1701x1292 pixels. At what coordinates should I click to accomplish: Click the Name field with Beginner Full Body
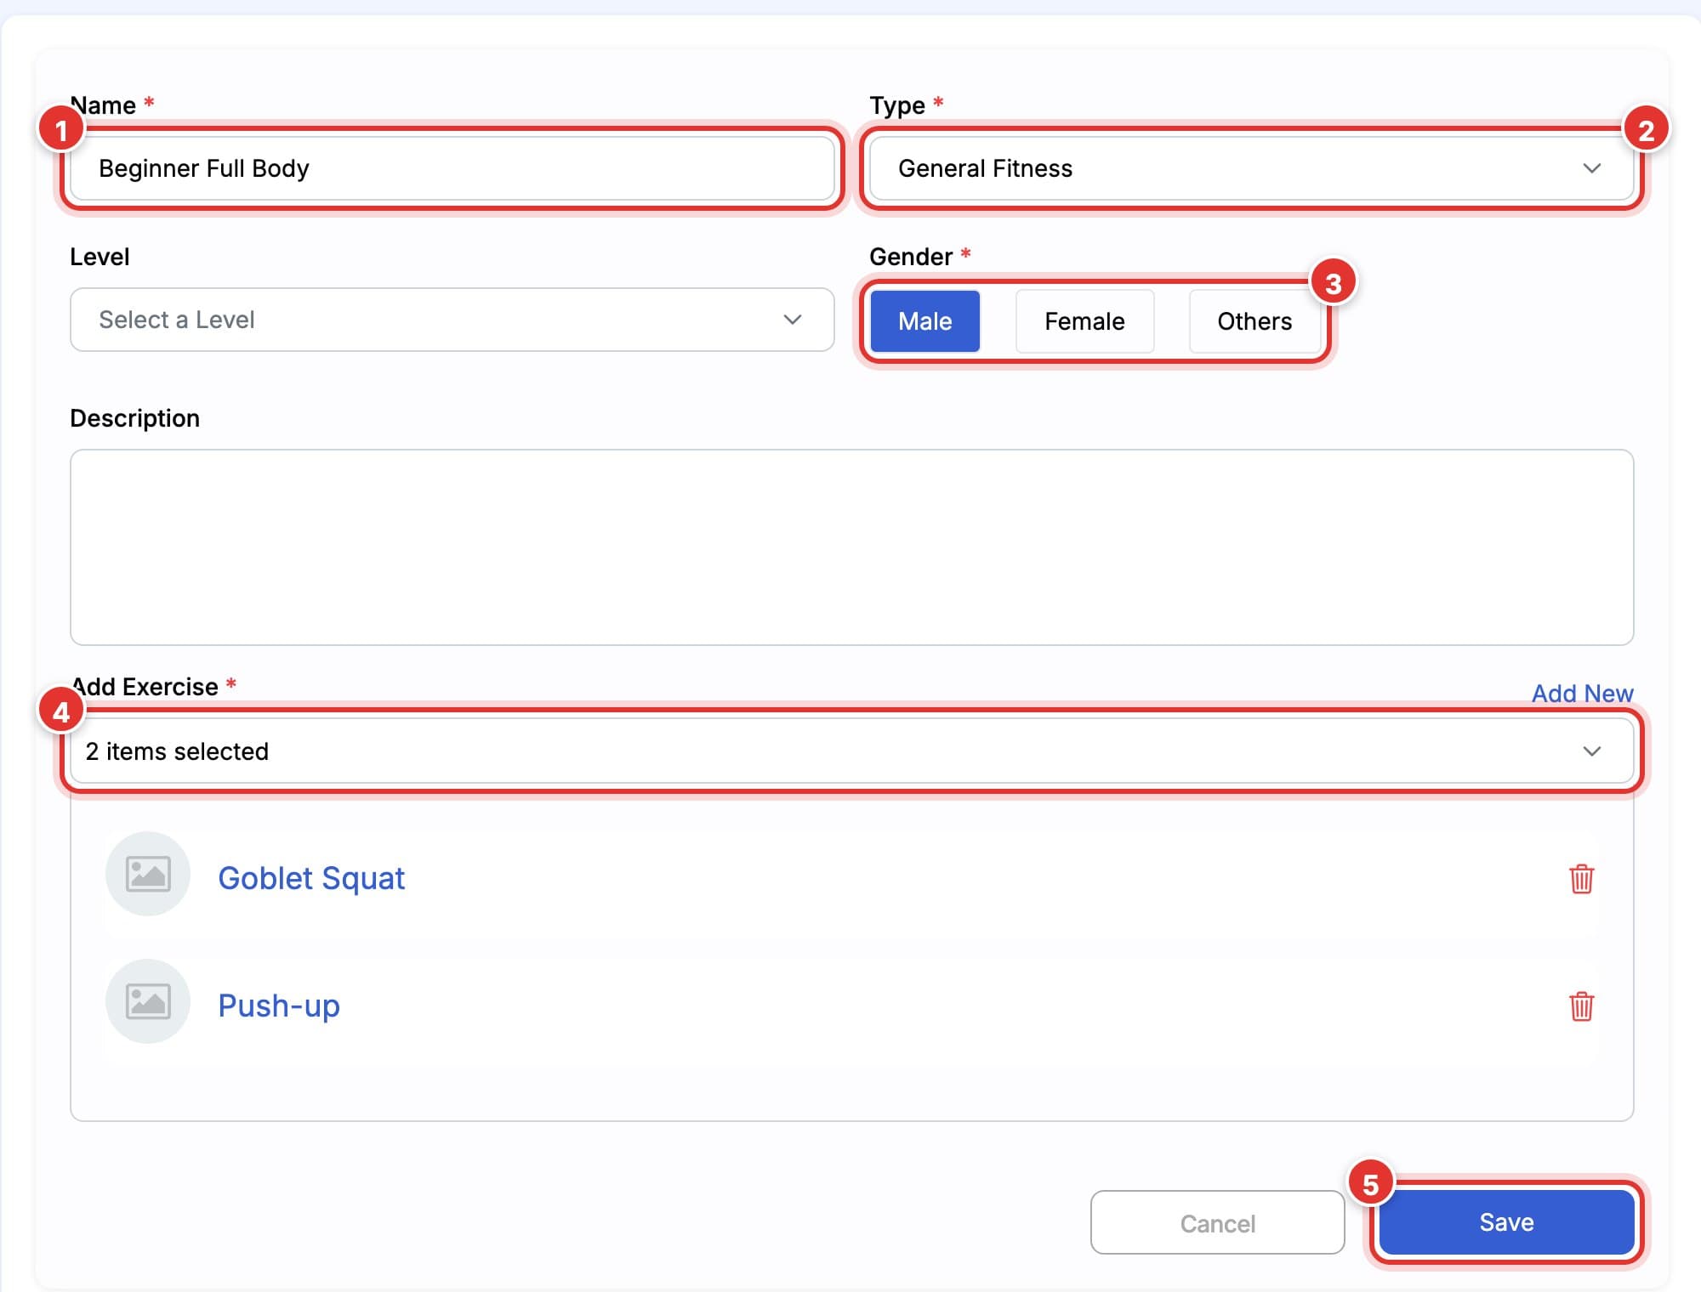[x=452, y=168]
